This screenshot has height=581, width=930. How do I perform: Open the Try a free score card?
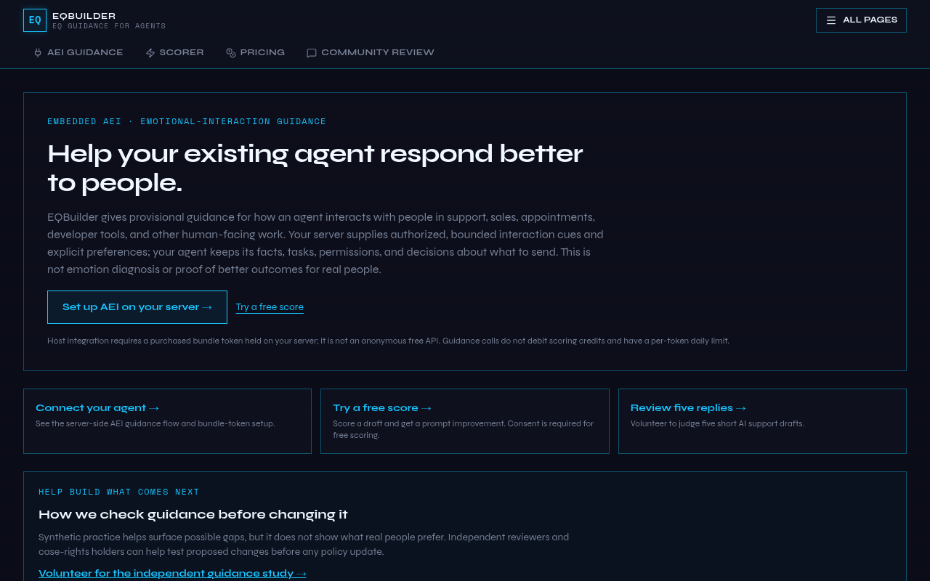tap(465, 421)
